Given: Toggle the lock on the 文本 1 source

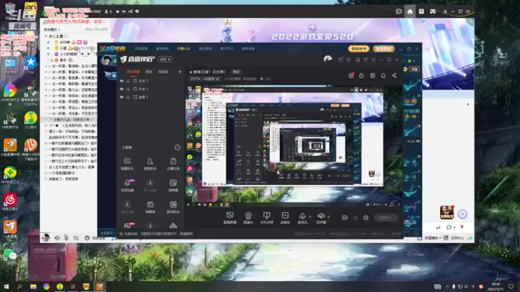Looking at the screenshot, I should [128, 89].
